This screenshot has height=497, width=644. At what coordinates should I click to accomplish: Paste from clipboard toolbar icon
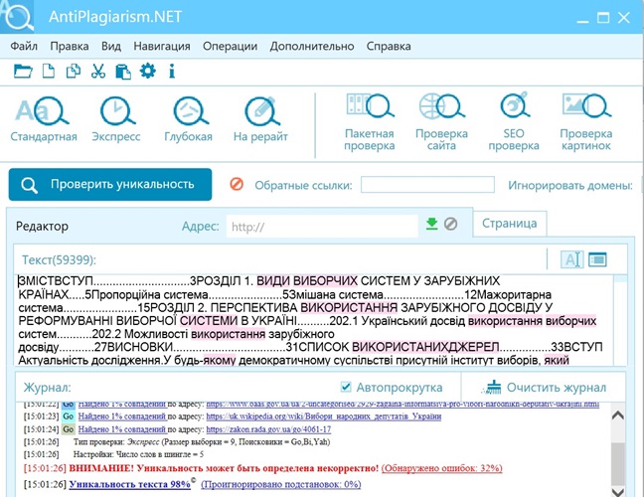[123, 72]
